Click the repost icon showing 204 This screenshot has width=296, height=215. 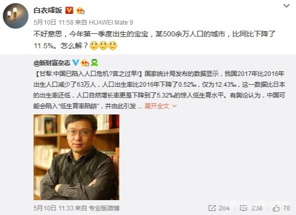[x=212, y=208]
